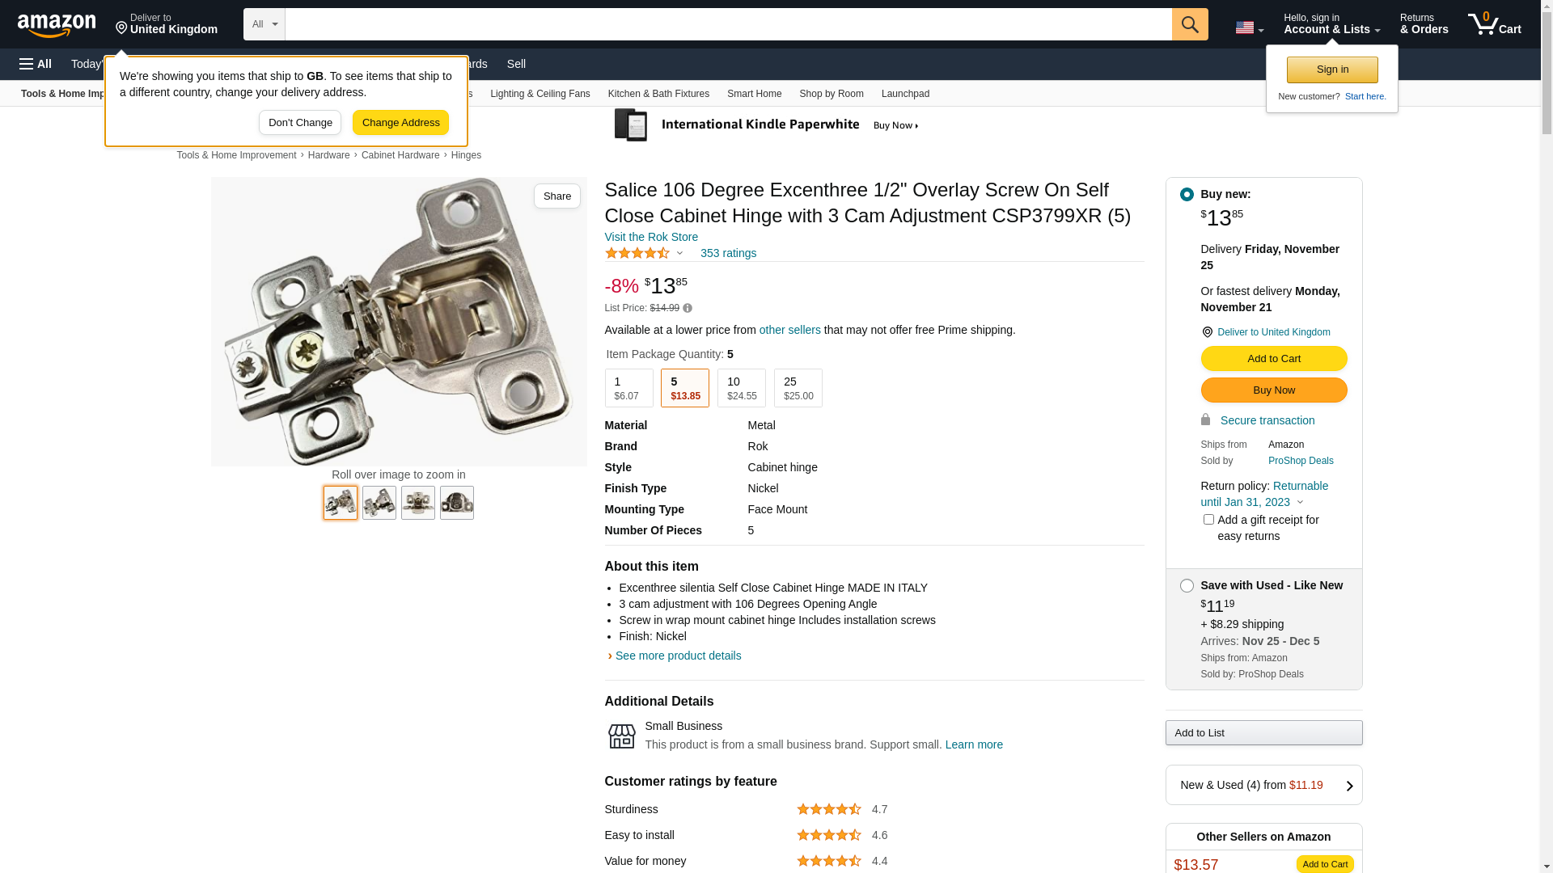This screenshot has width=1553, height=873.
Task: Click the fourth hinge thumbnail image
Action: [457, 503]
